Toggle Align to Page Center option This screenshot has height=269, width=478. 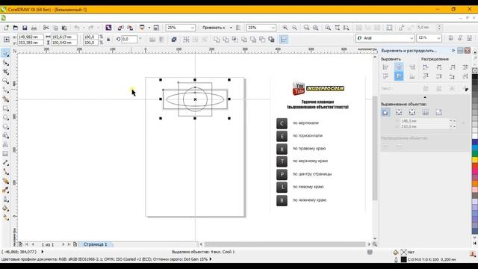pyautogui.click(x=412, y=113)
